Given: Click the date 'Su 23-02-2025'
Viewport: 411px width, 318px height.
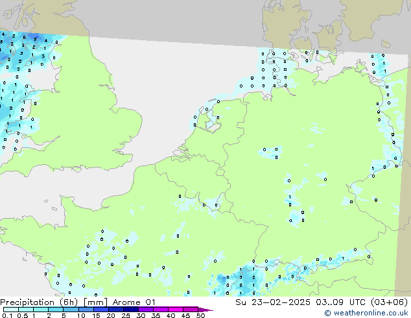Looking at the screenshot, I should click(273, 302).
